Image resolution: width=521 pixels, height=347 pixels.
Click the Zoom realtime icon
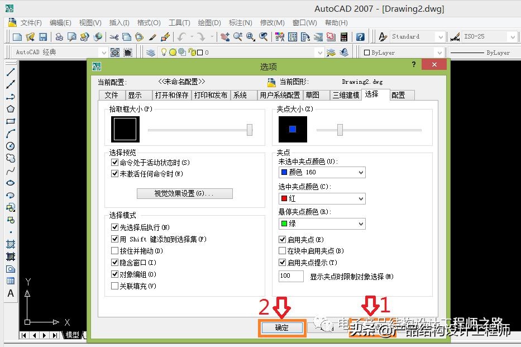click(237, 37)
